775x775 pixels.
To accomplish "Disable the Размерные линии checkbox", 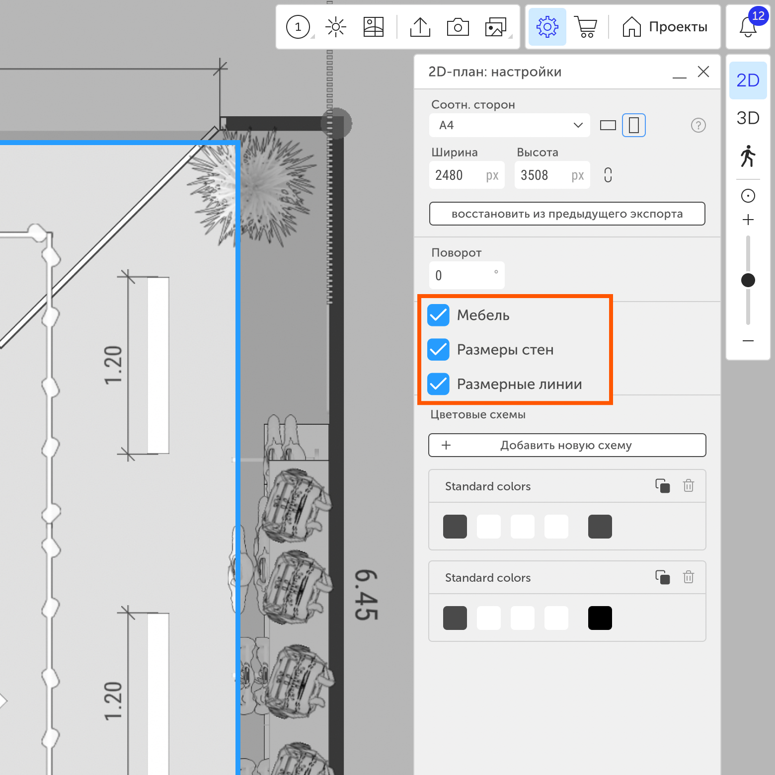I will (x=439, y=384).
